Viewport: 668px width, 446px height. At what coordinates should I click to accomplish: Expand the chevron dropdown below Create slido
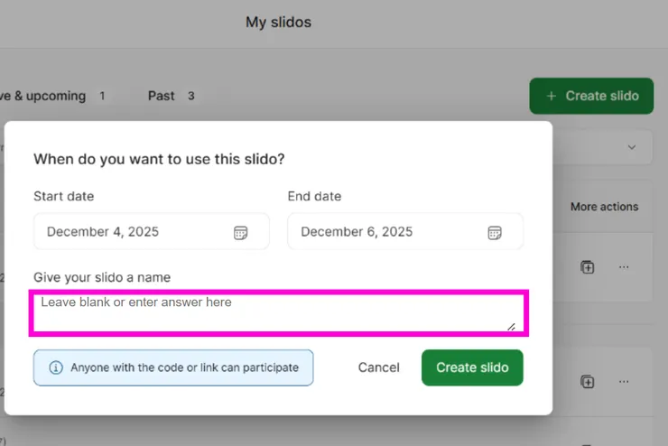[x=632, y=147]
